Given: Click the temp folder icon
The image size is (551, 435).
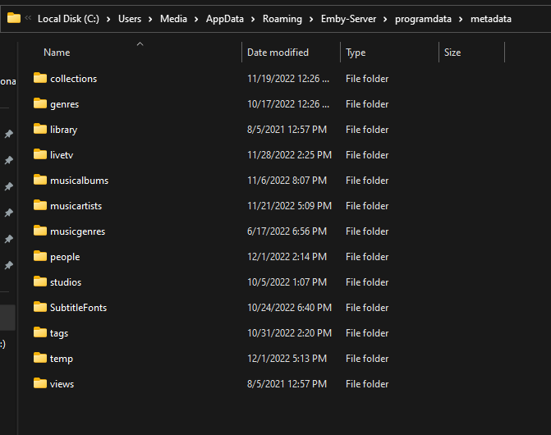Looking at the screenshot, I should [40, 359].
